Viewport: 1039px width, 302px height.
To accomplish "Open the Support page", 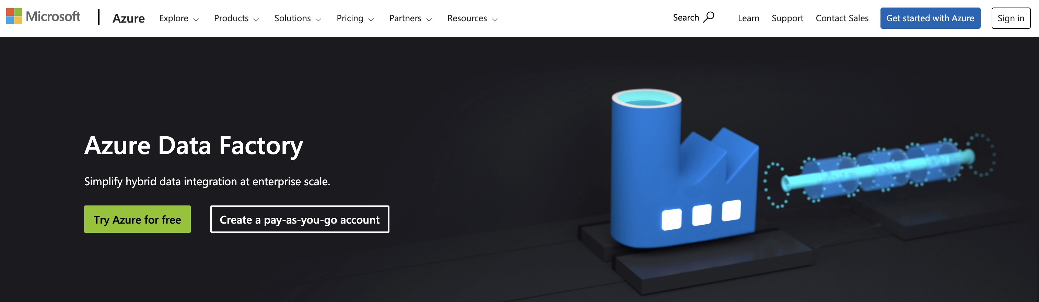I will coord(787,18).
